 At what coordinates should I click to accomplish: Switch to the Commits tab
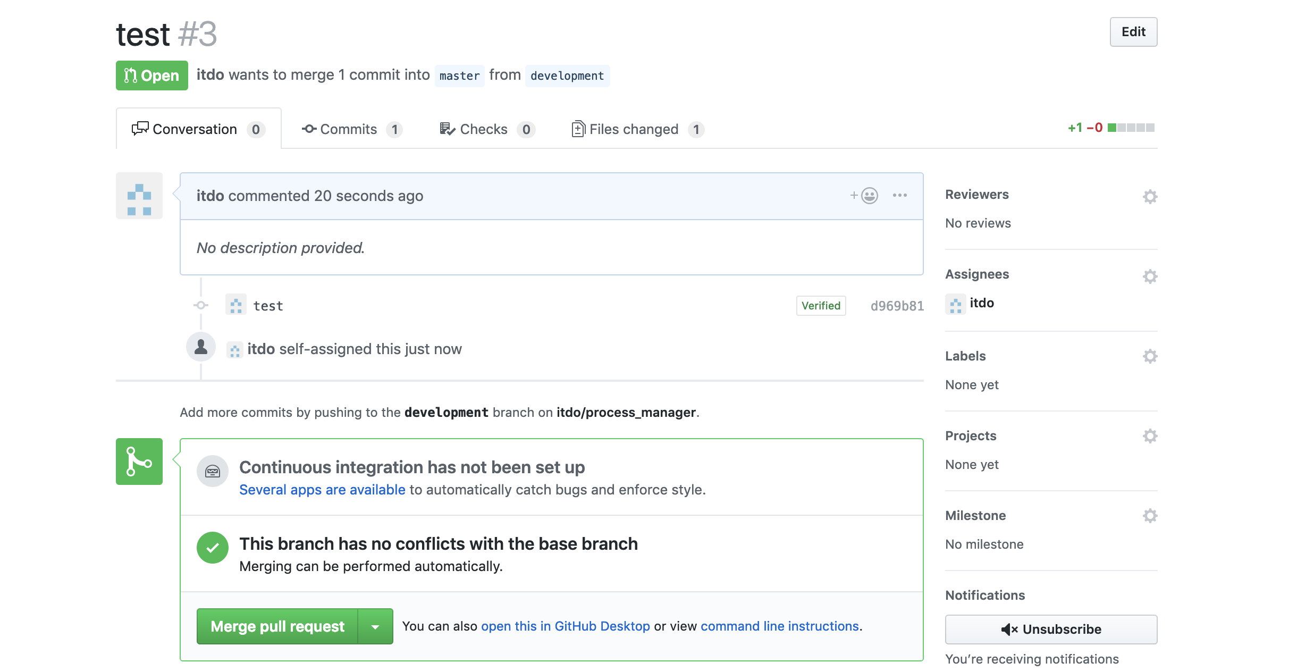(352, 129)
